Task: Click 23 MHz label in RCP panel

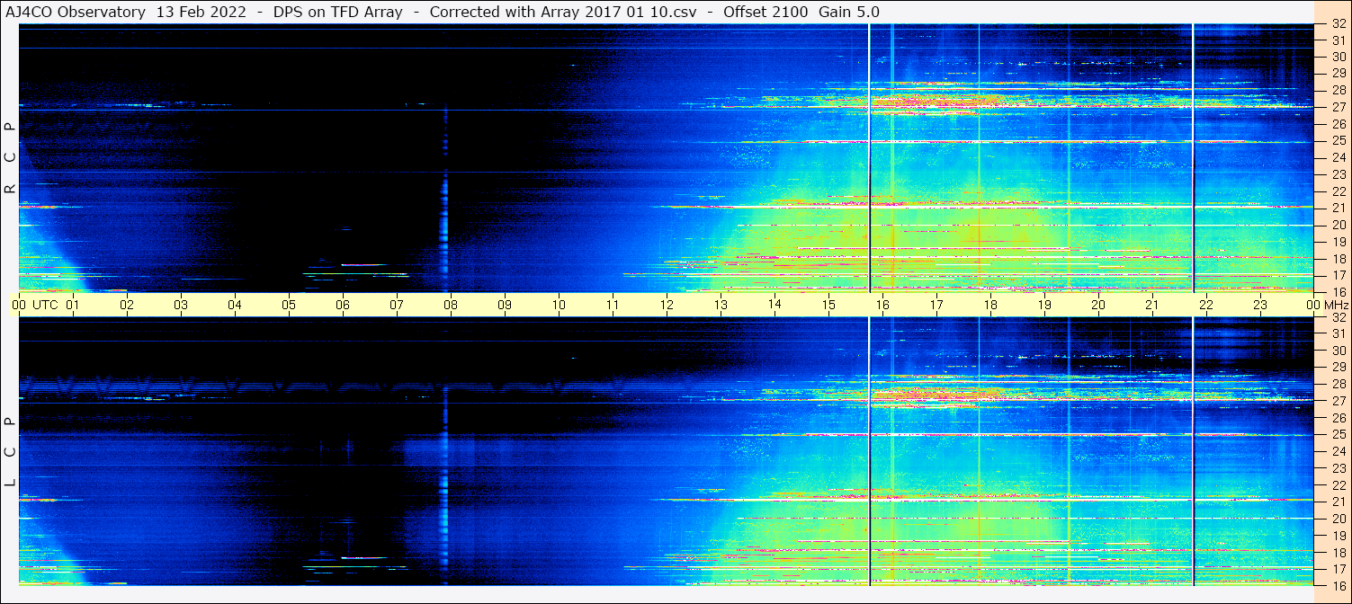Action: coord(1338,174)
